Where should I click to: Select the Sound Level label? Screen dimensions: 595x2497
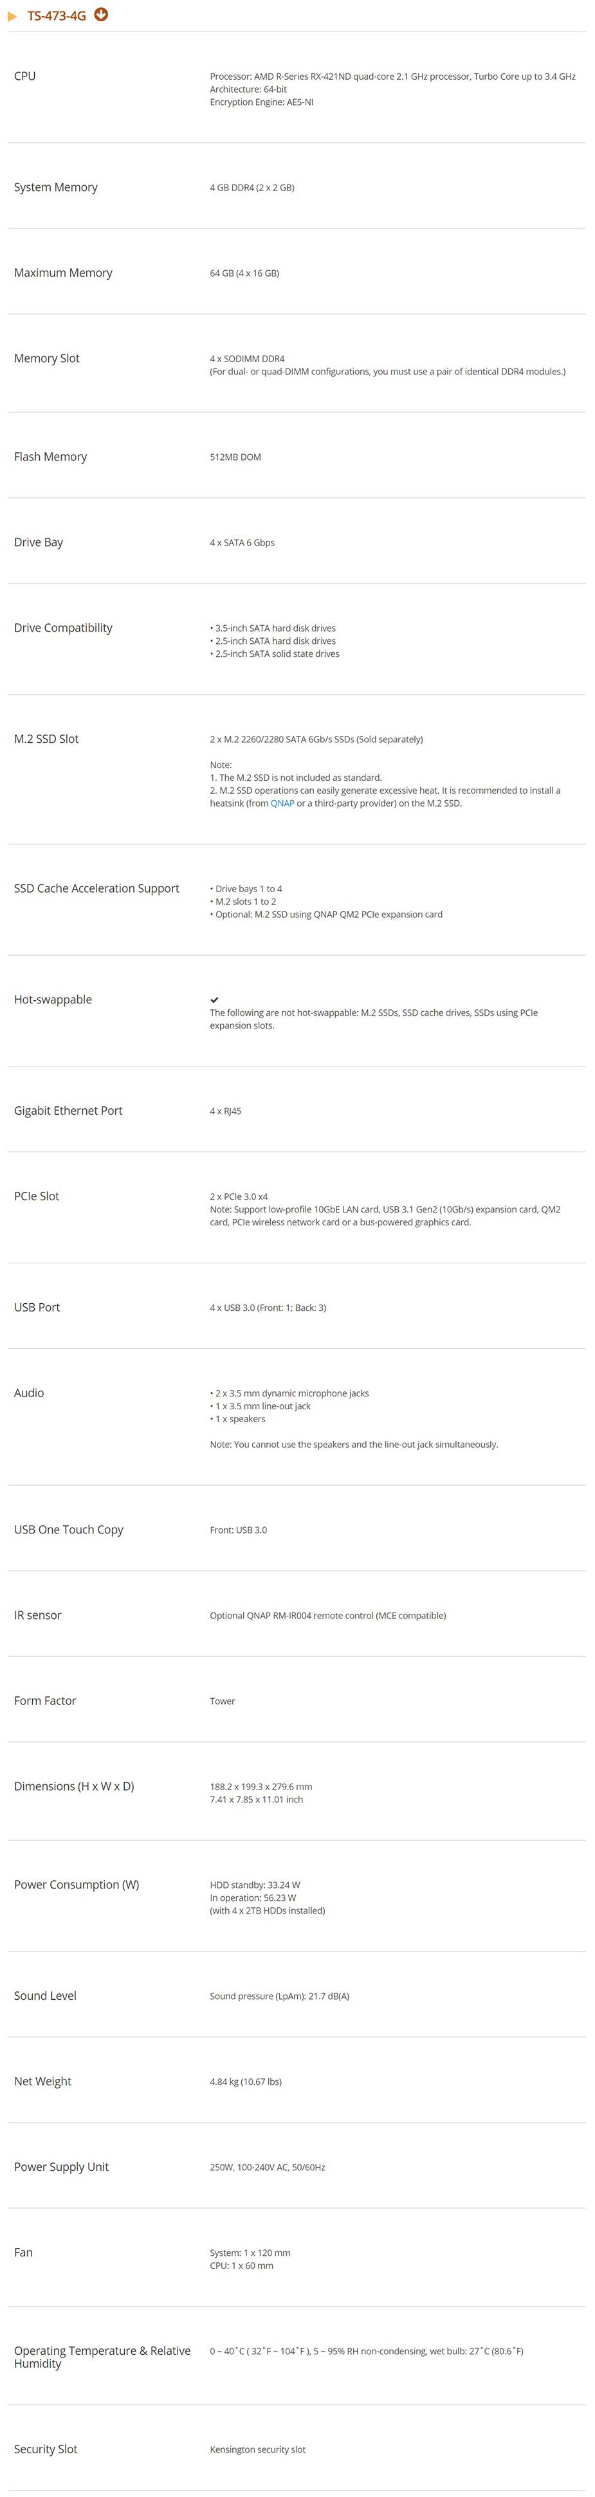point(46,1996)
